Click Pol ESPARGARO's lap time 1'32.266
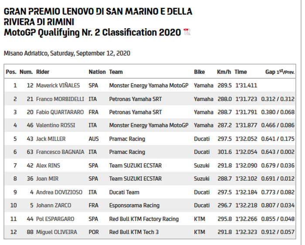This screenshot has height=245, width=305. coord(246,219)
